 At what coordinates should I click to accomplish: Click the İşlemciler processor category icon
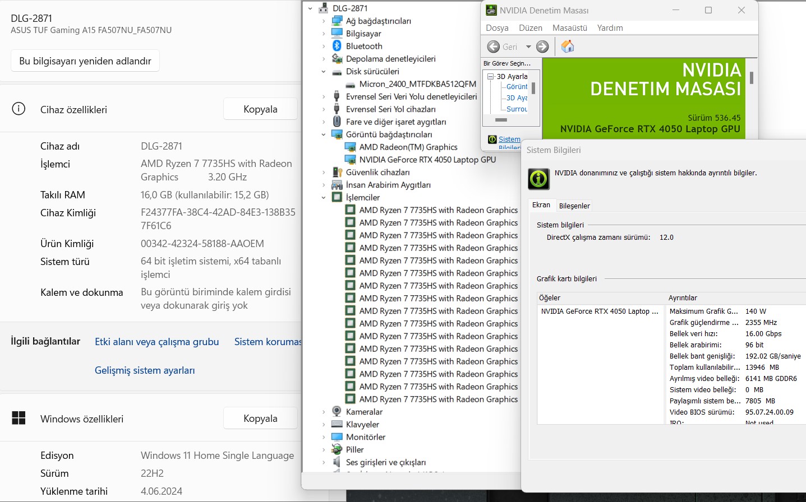click(x=337, y=197)
